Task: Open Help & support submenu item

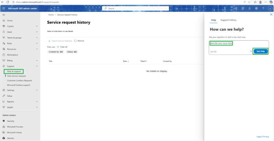Action: [14, 71]
